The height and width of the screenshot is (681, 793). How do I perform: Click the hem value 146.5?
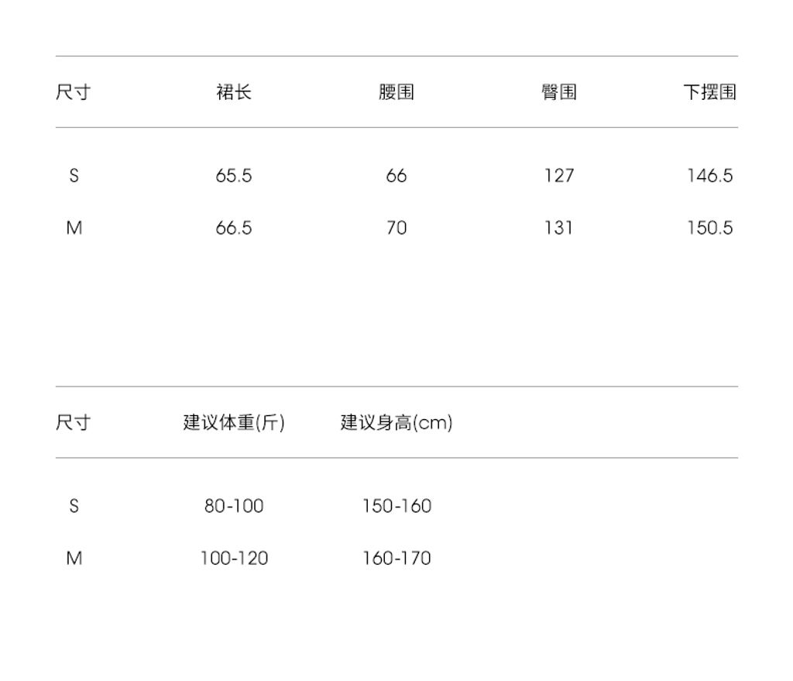709,176
